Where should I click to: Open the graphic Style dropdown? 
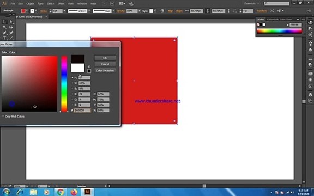[x=155, y=11]
